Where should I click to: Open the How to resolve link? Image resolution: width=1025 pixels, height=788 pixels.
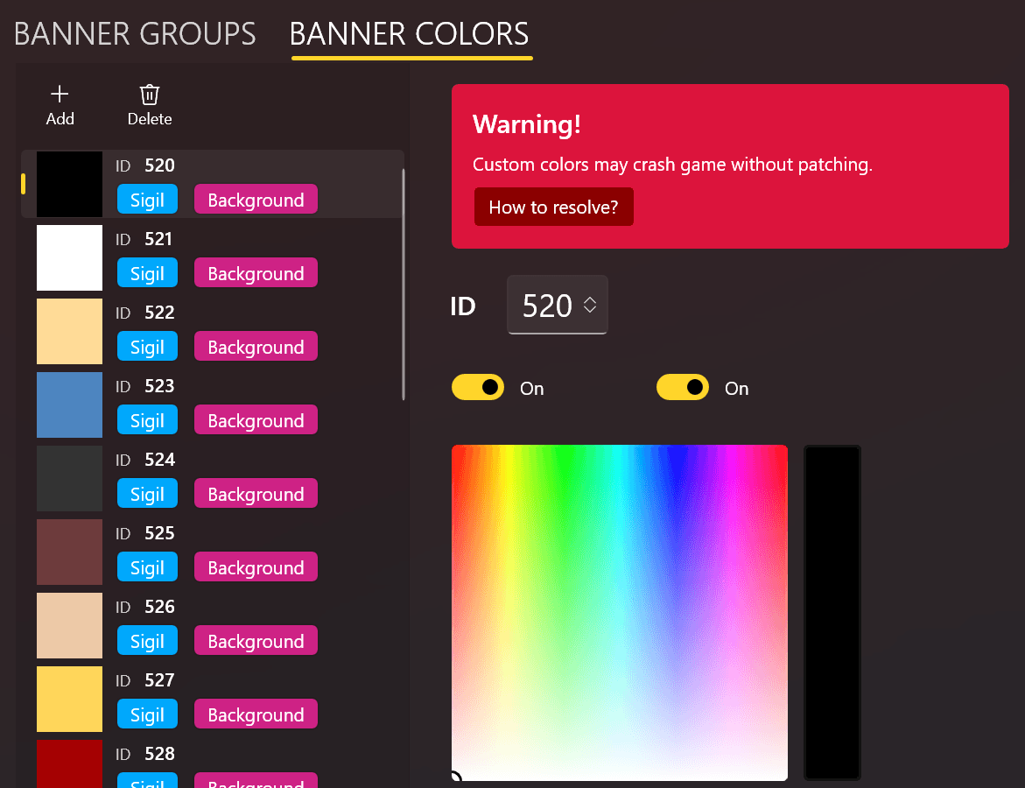(x=553, y=207)
